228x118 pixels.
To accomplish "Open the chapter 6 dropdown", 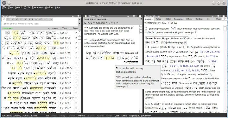I will tap(111, 23).
